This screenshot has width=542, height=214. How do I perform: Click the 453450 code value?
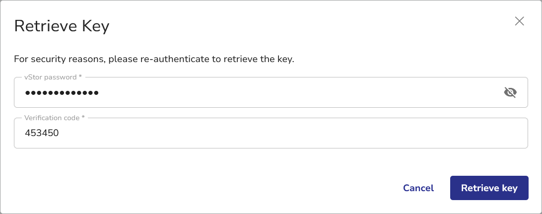point(42,133)
